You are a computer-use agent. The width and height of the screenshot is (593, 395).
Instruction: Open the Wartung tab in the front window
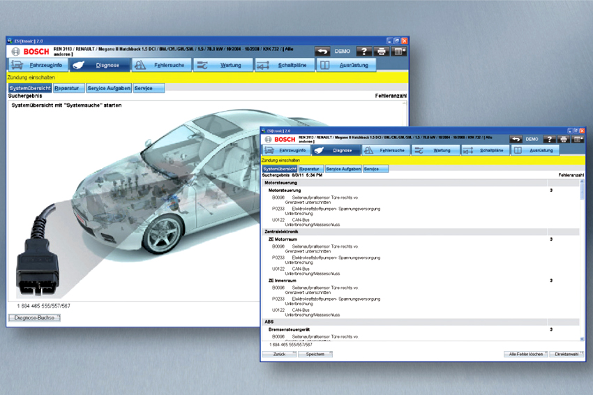click(x=435, y=150)
